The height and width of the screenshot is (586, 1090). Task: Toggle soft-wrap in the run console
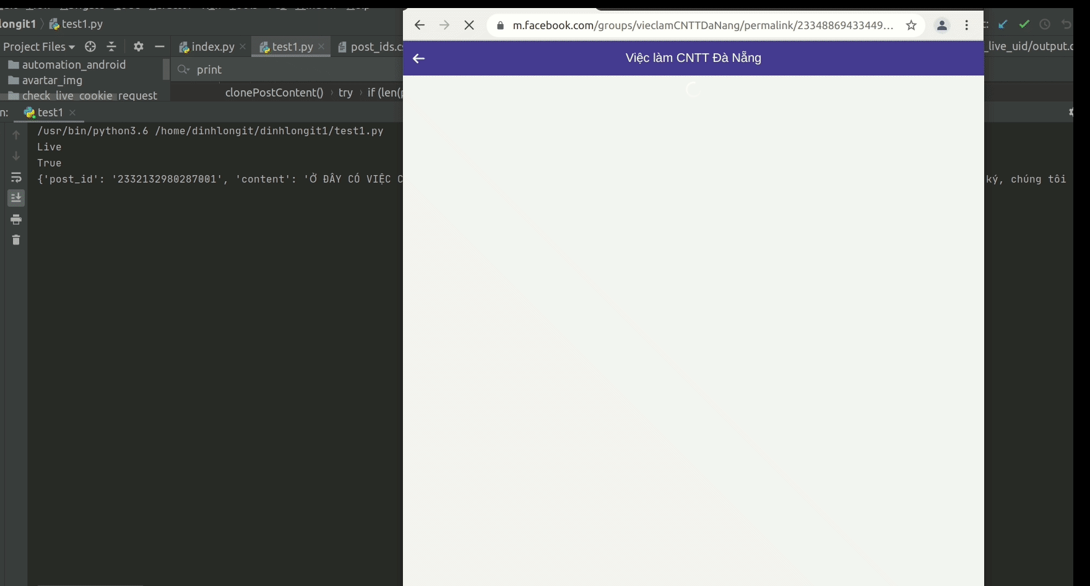[x=15, y=178]
